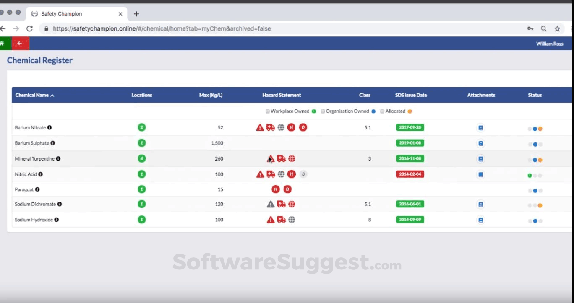The width and height of the screenshot is (574, 303).
Task: Open the SDS attachment icon for Barium Sulphate
Action: 481,143
